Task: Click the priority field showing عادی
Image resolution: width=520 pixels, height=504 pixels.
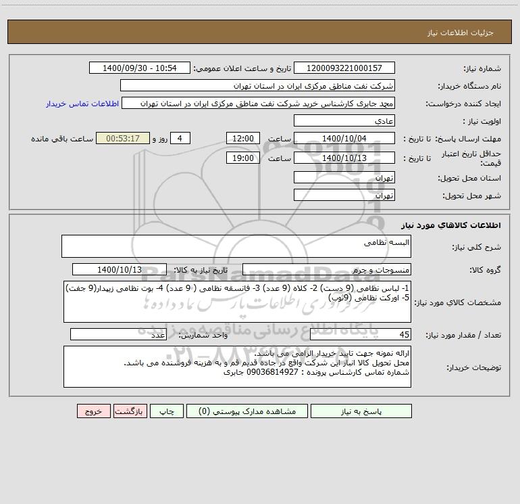Action: pos(344,120)
